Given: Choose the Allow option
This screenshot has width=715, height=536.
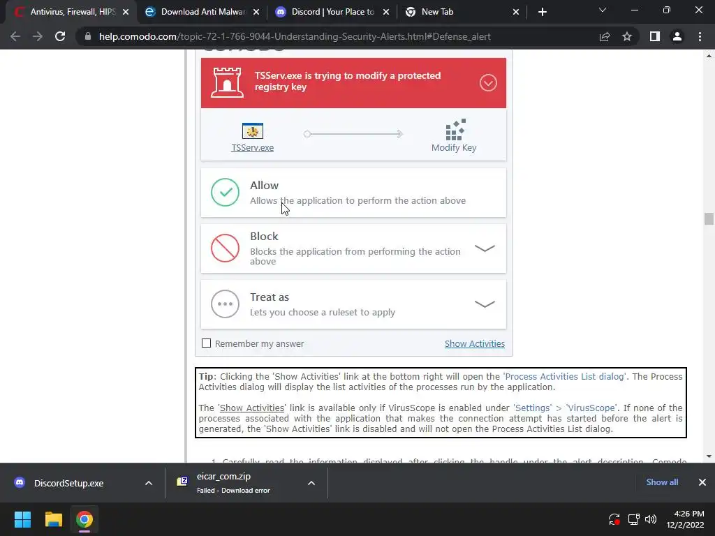Looking at the screenshot, I should pos(353,193).
